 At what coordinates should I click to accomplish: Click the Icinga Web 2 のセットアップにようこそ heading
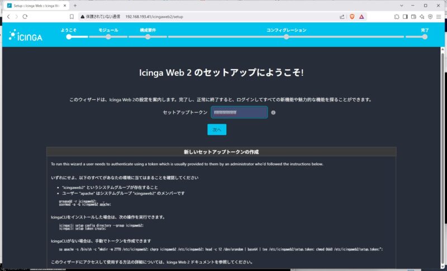221,72
